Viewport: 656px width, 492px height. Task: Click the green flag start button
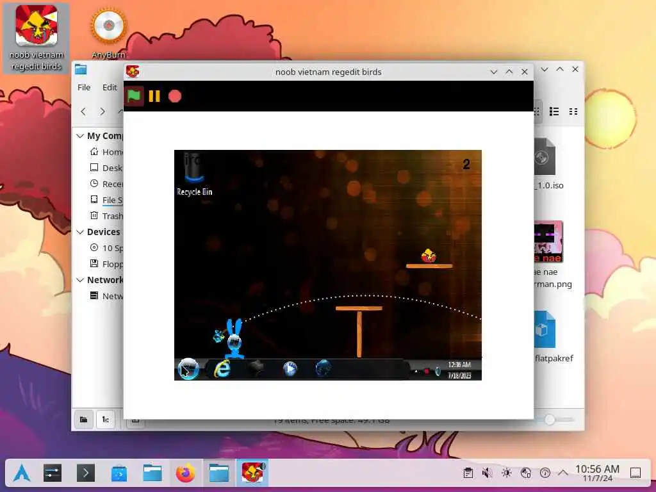point(134,96)
